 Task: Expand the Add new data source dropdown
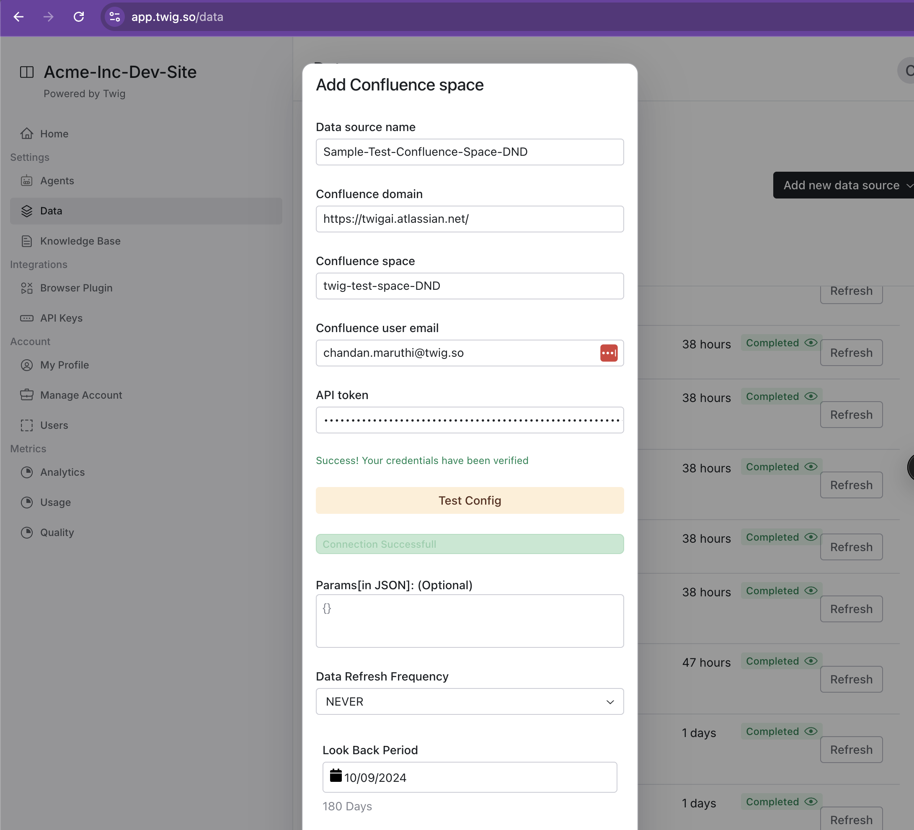(843, 185)
